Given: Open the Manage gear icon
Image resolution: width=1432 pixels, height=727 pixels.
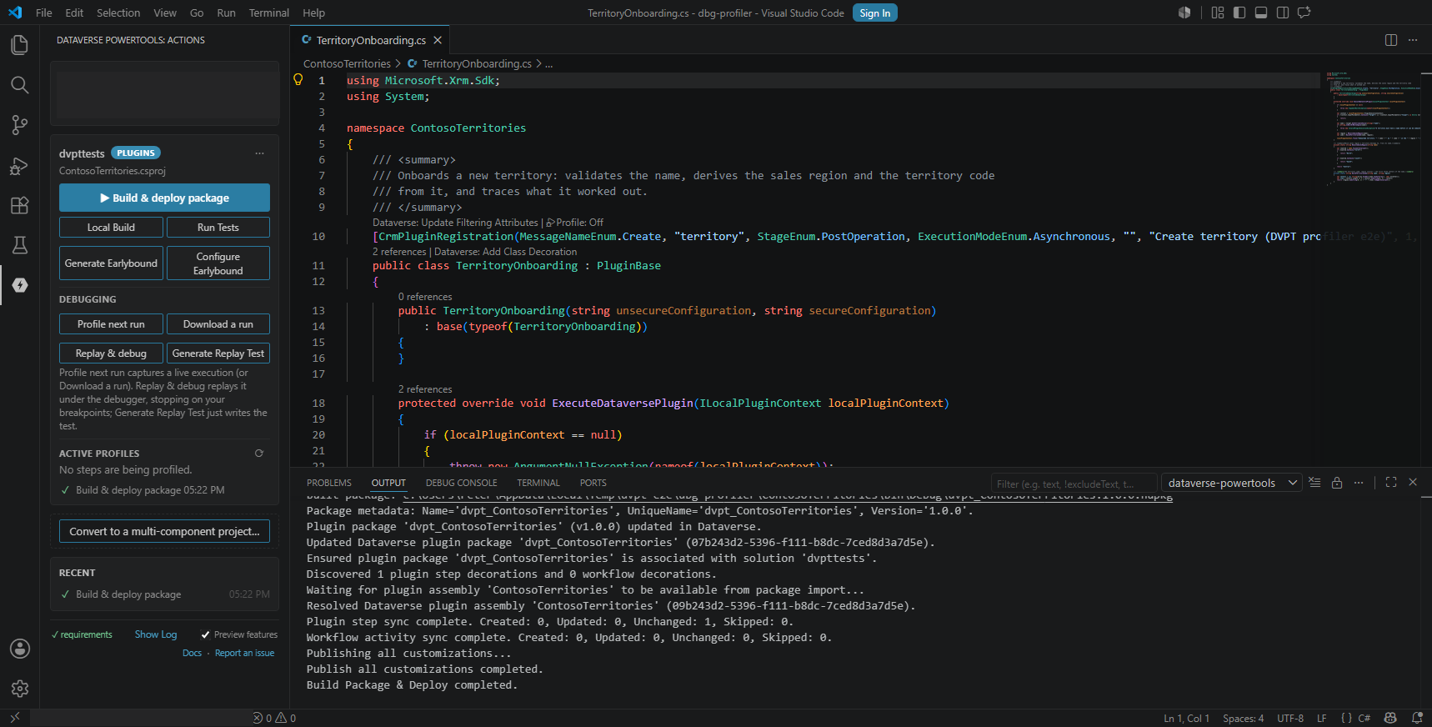Looking at the screenshot, I should 19,689.
